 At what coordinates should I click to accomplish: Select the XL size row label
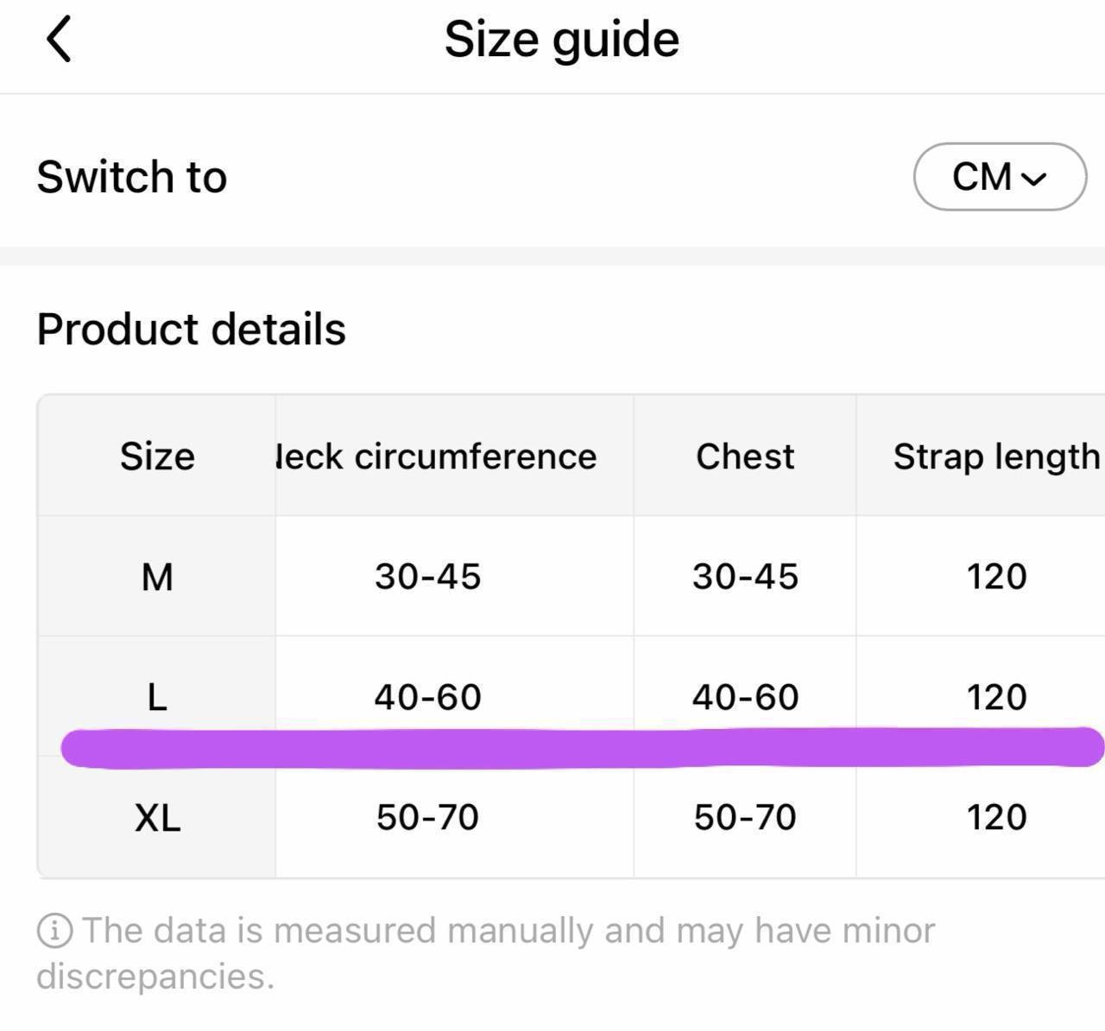(157, 817)
